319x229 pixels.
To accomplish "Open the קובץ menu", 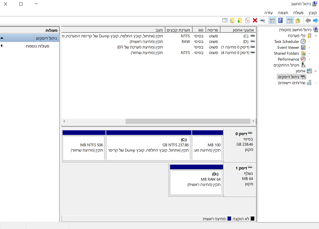I will [312, 13].
